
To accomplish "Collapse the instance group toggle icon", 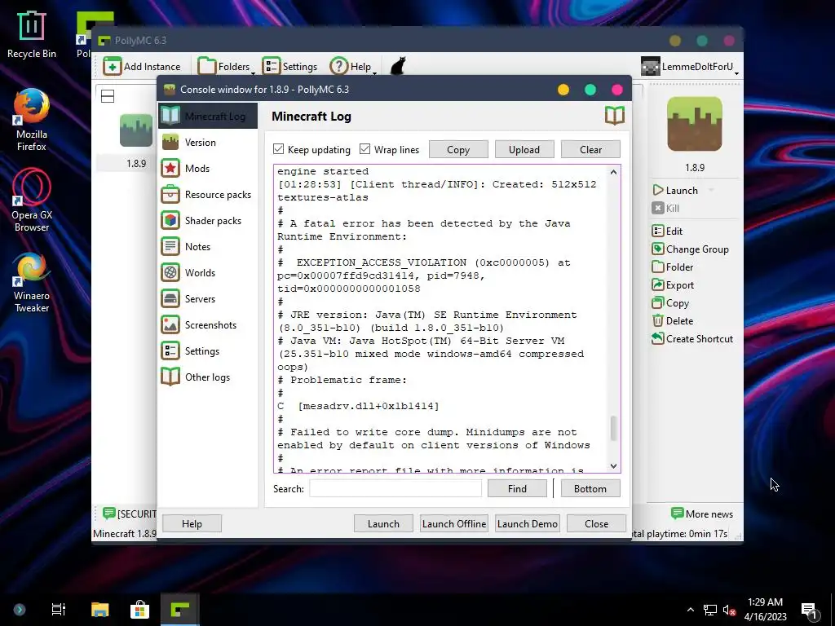I will pos(108,96).
